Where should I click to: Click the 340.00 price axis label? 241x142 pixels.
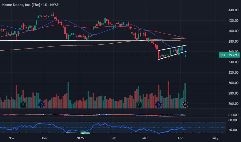[234, 62]
